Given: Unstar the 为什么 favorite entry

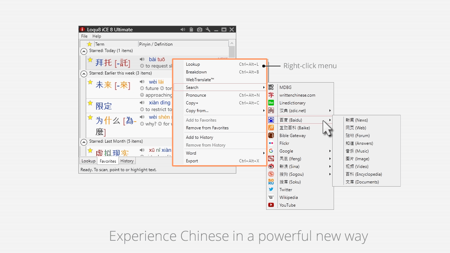Looking at the screenshot, I should click(90, 117).
